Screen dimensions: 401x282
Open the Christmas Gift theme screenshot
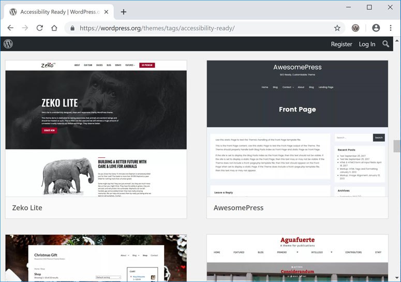pos(96,258)
